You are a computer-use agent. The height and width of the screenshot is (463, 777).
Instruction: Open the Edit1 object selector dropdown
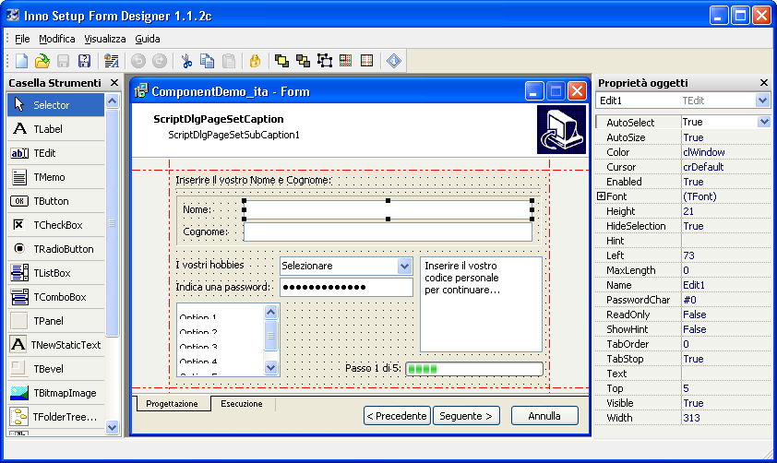(762, 101)
